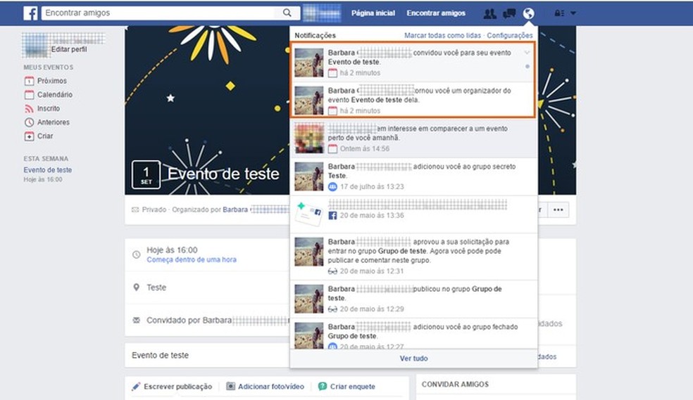Viewport: 693px width, 400px height.
Task: Toggle the read dot on the invite notification
Action: click(x=527, y=67)
